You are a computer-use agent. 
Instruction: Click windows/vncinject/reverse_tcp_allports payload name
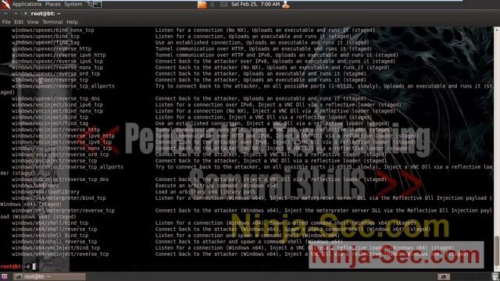pos(68,167)
